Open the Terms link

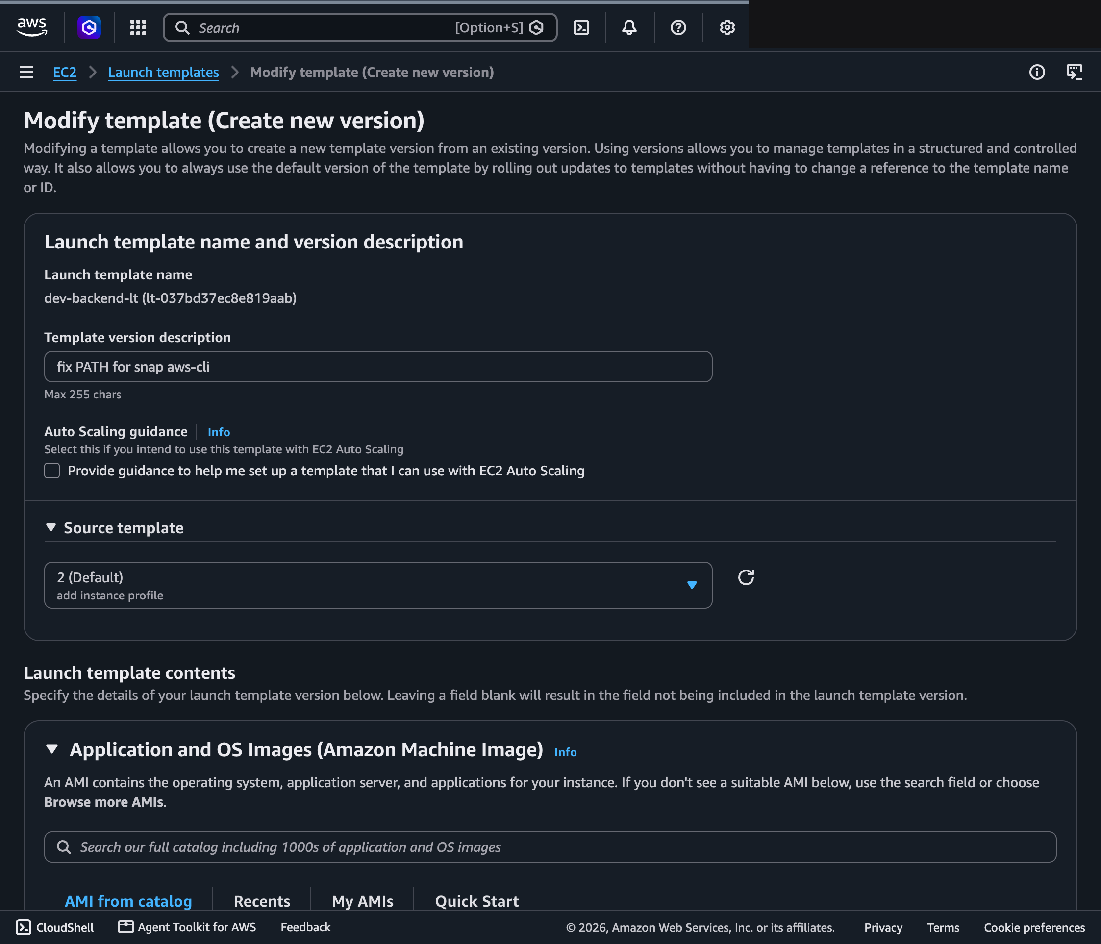pos(943,927)
